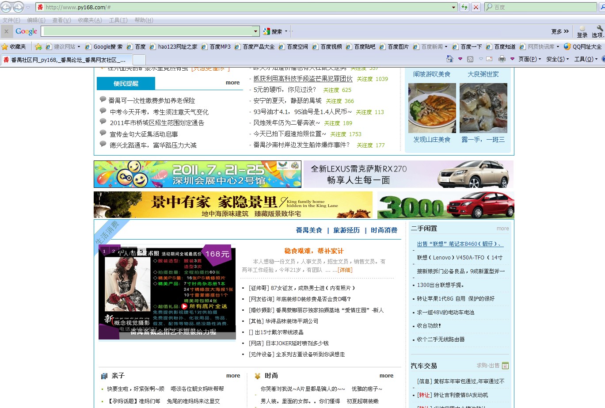
Task: Click the read mail envelope icon
Action: (x=489, y=59)
